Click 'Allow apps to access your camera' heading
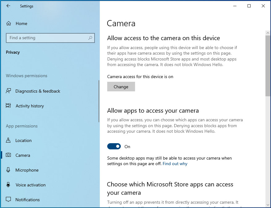271x208 pixels. [153, 111]
